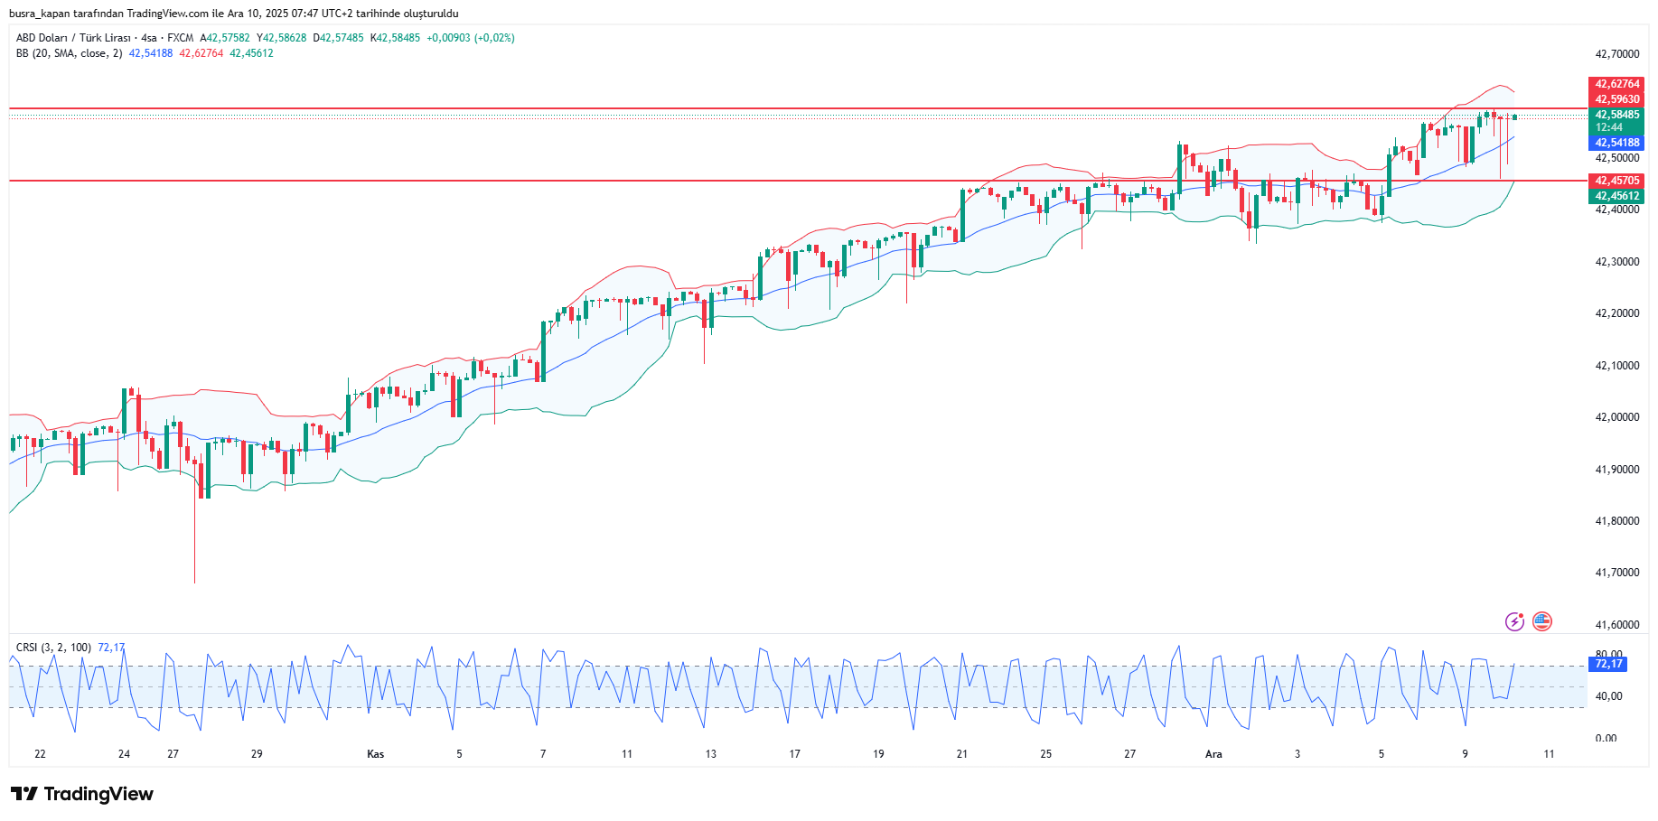Click the 41,60000 label on price axis
The image size is (1658, 821).
coord(1616,625)
